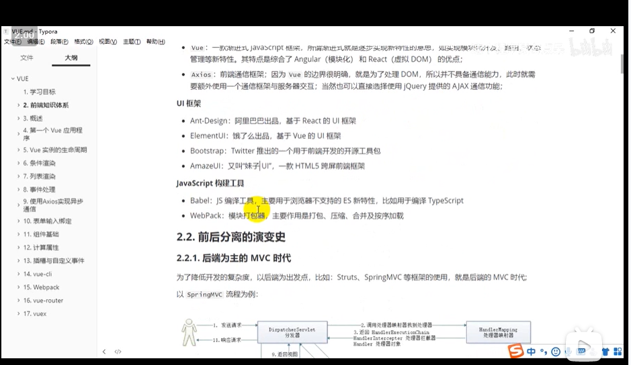This screenshot has height=365, width=631.
Task: Expand chevron beside 7. 列表渲染
Action: [x=19, y=176]
